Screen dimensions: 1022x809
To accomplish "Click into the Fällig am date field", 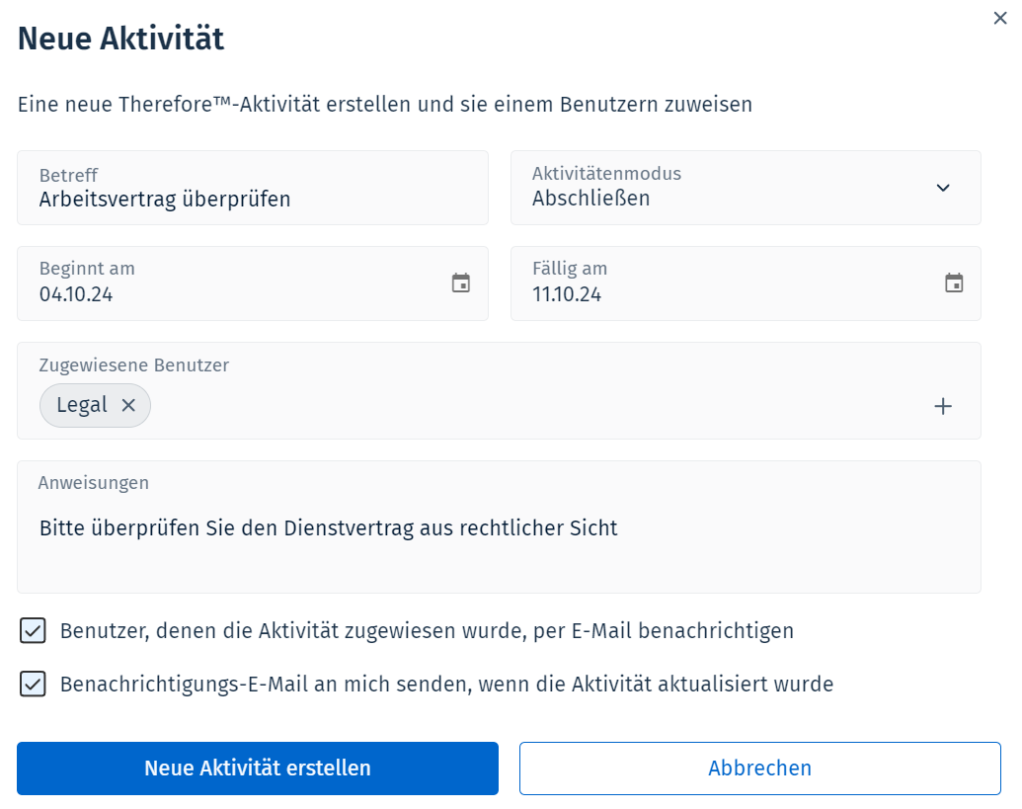I will (746, 283).
